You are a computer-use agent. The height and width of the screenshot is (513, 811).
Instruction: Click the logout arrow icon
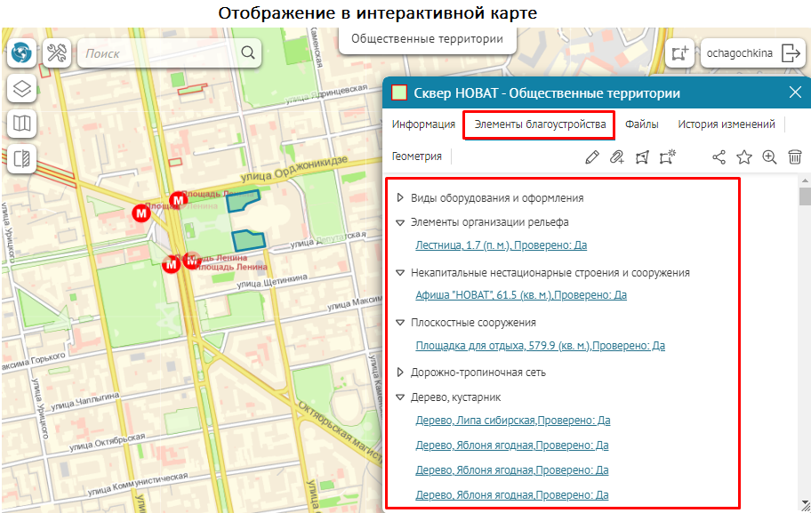click(x=791, y=53)
